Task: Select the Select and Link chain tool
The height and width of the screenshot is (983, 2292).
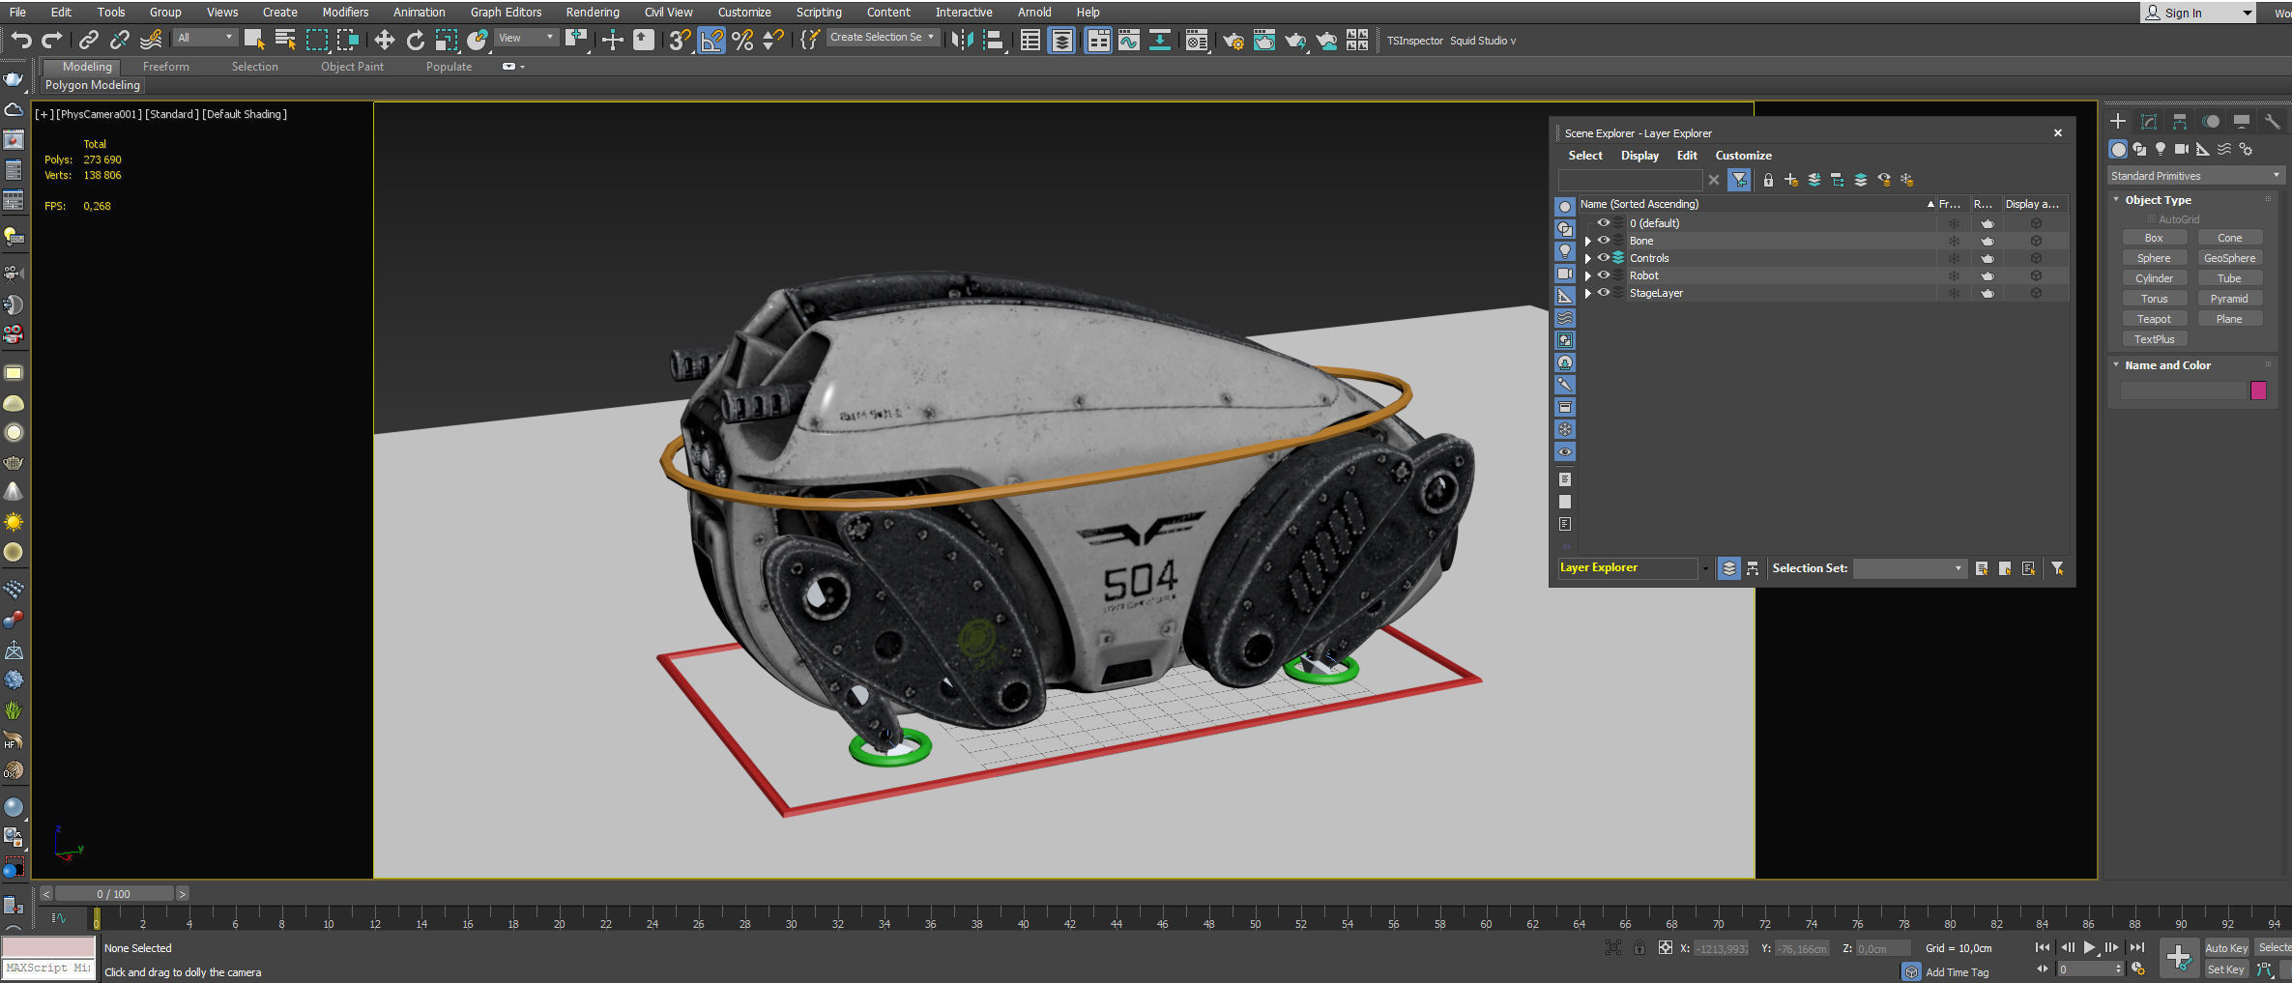Action: [88, 40]
